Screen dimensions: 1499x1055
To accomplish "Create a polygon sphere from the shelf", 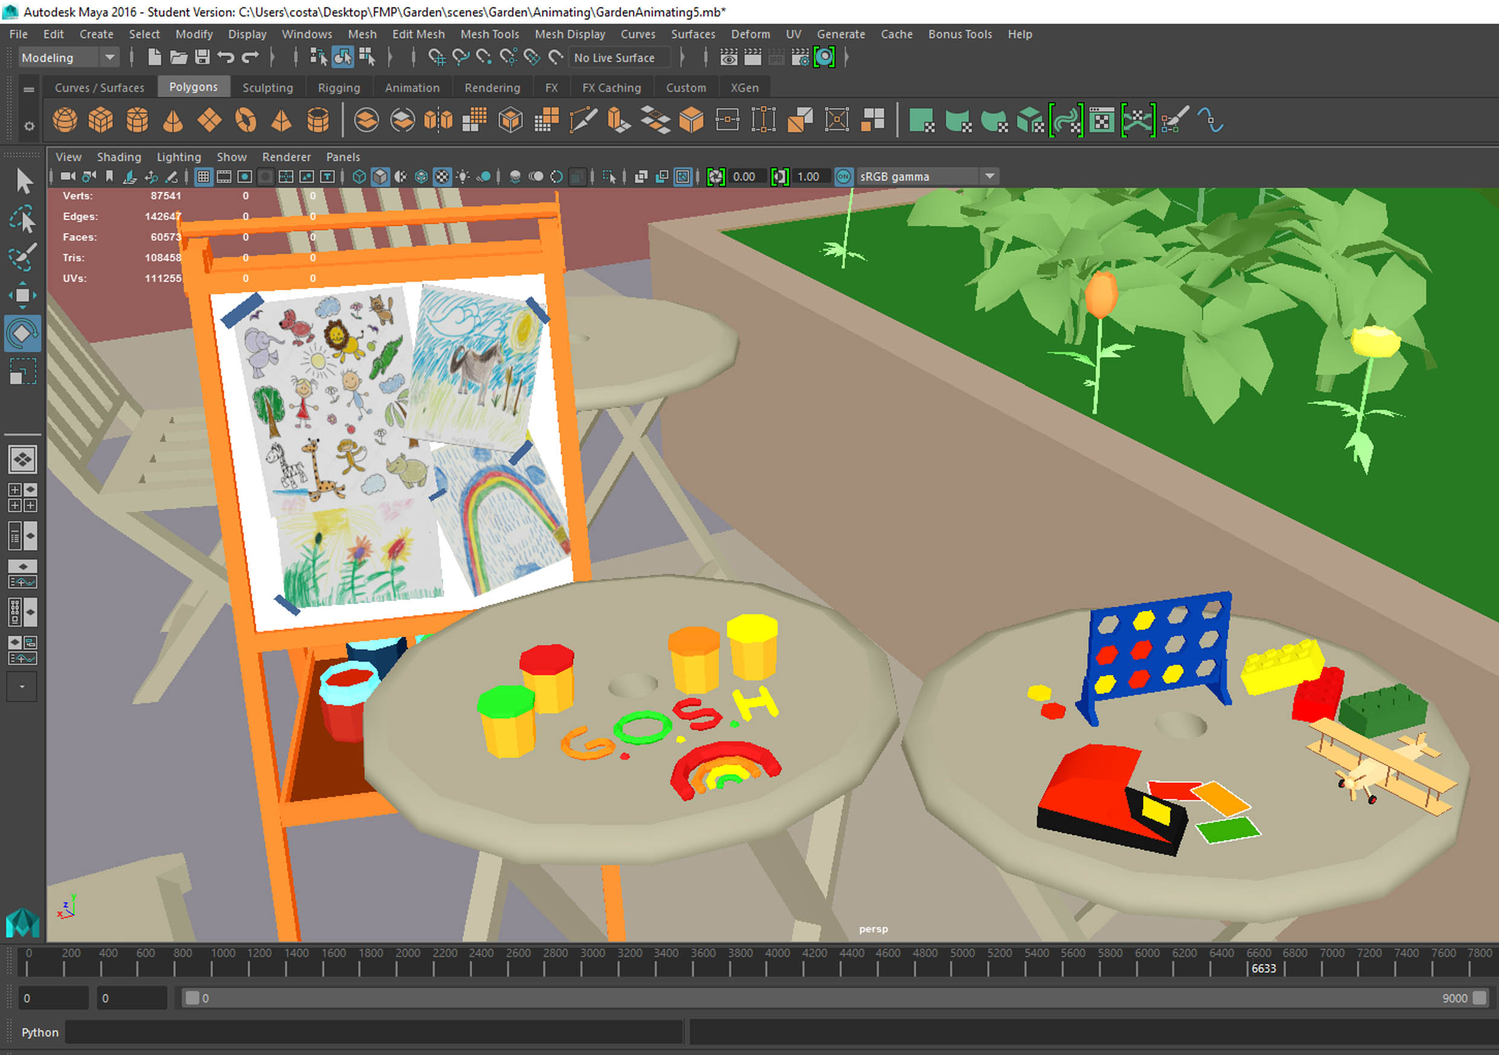I will pos(65,120).
